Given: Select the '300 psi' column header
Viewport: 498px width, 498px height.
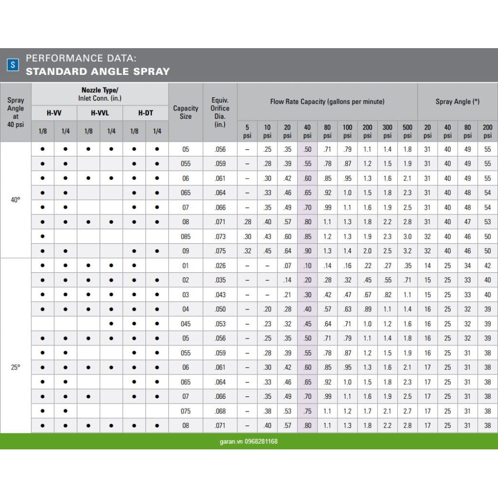Looking at the screenshot, I should [387, 131].
